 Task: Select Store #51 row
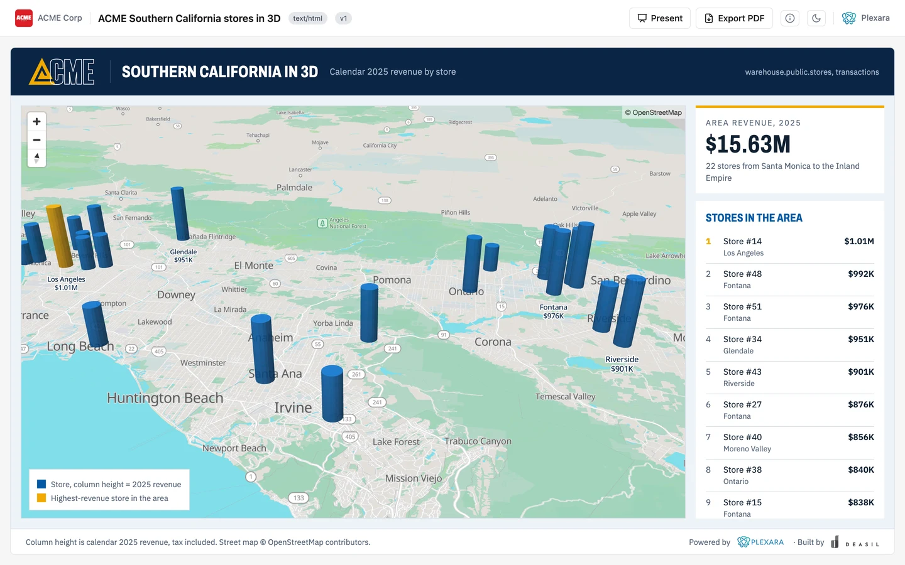click(x=790, y=313)
